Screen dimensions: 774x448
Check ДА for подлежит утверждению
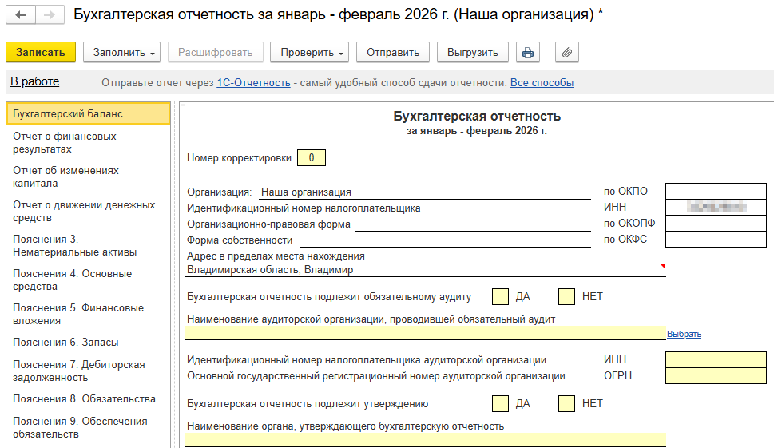pos(500,403)
